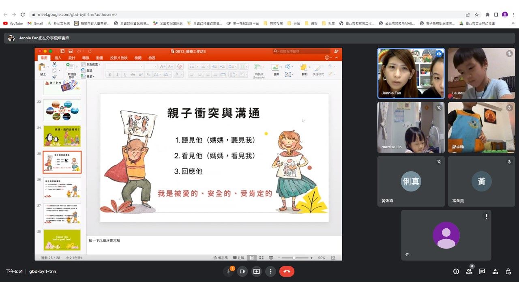Switch to the 插入 ribbon tab
This screenshot has width=519, height=292.
pyautogui.click(x=58, y=58)
